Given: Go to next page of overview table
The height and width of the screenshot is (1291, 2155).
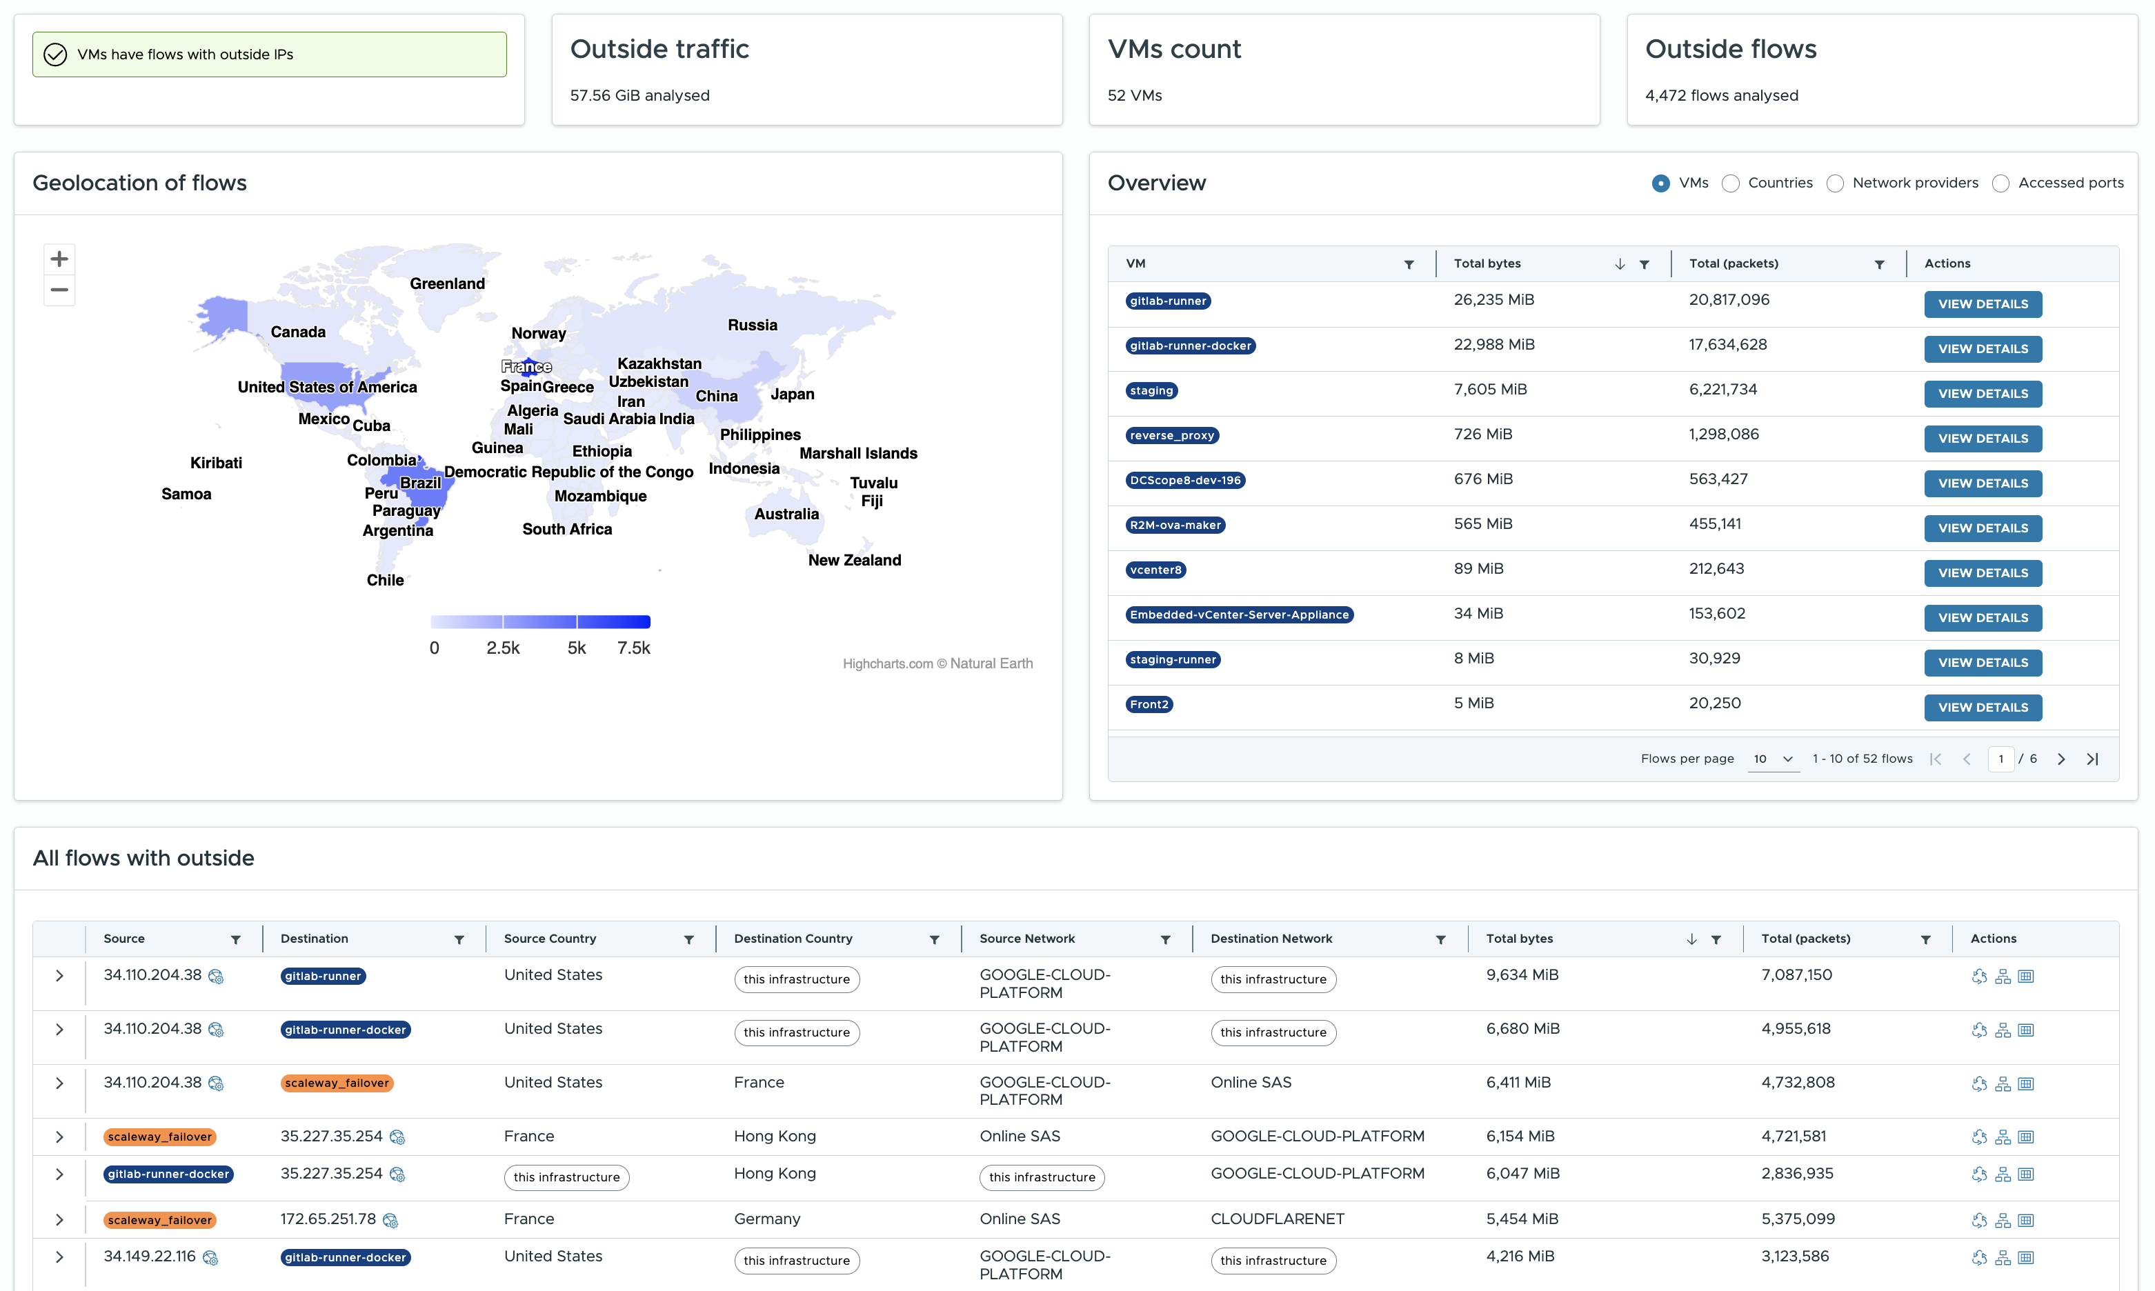Looking at the screenshot, I should tap(2061, 759).
